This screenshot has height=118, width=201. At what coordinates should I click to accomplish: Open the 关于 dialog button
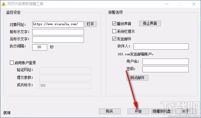[x=185, y=111]
